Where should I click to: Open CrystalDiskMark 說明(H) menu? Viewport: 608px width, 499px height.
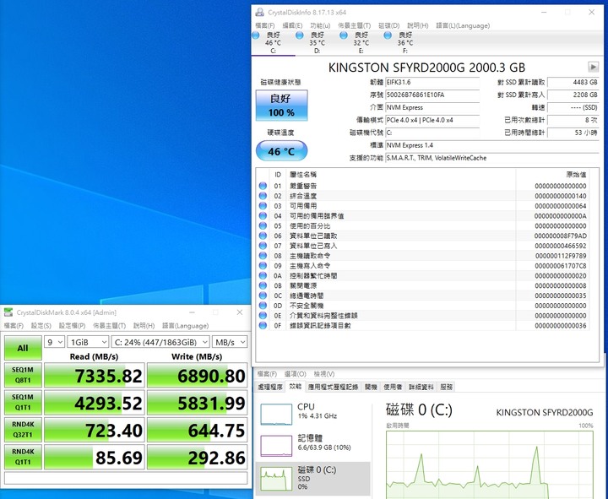click(x=144, y=326)
